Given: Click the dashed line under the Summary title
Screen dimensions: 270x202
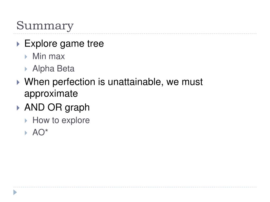Looking at the screenshot, I should (x=135, y=34).
